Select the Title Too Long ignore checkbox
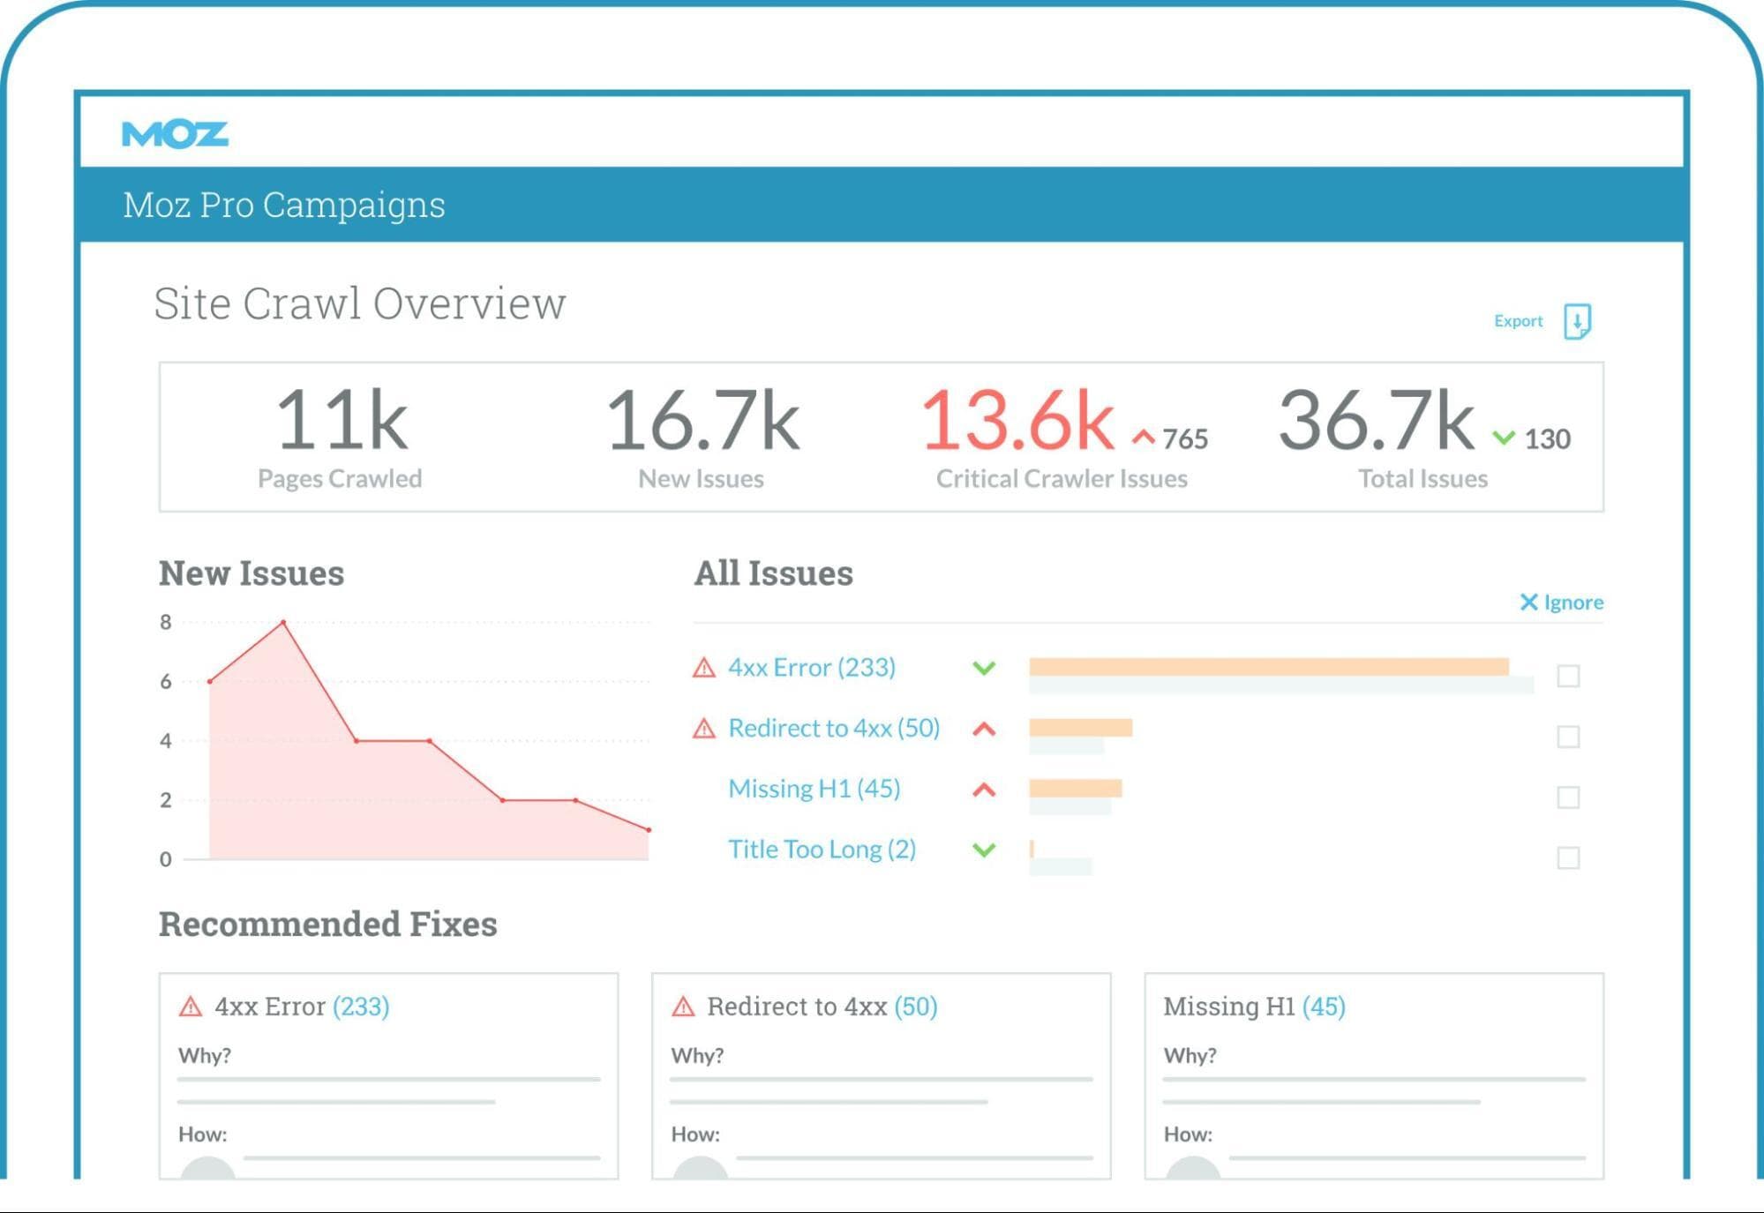Viewport: 1764px width, 1213px height. tap(1568, 858)
